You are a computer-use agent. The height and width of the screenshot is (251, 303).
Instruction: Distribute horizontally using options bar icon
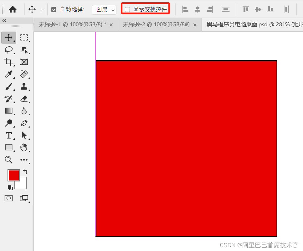286,9
